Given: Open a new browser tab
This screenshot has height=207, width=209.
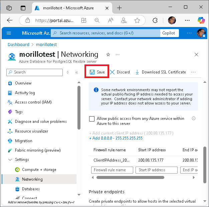Looking at the screenshot, I should 119,8.
